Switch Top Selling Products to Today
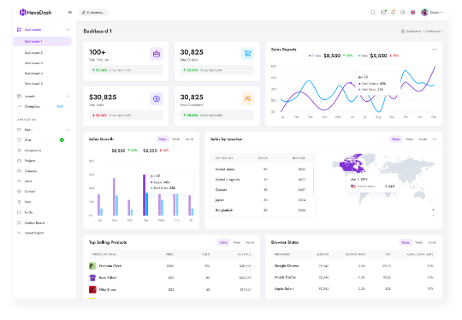 pyautogui.click(x=223, y=242)
